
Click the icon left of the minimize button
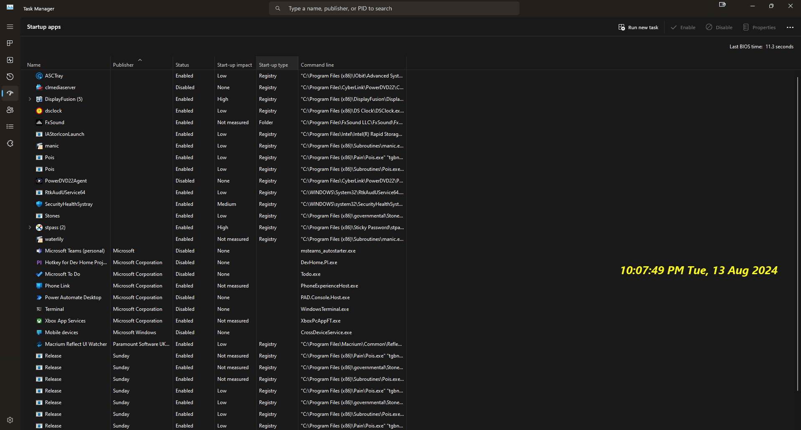click(723, 5)
